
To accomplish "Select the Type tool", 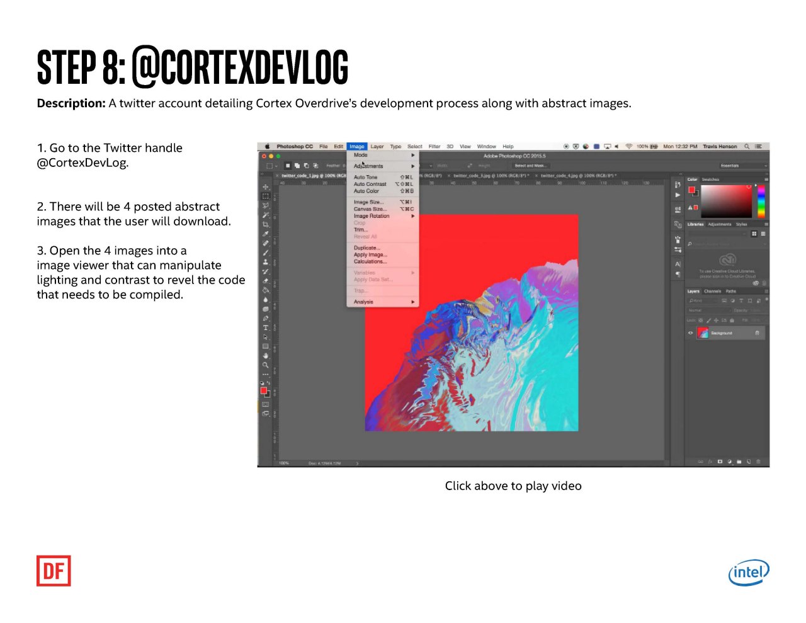I will pos(266,328).
